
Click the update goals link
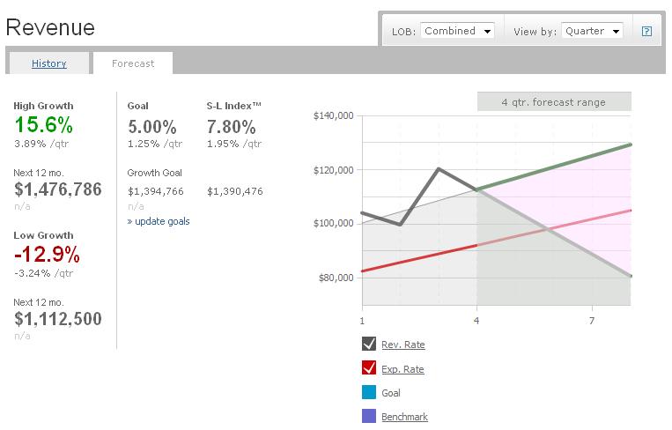coord(159,221)
